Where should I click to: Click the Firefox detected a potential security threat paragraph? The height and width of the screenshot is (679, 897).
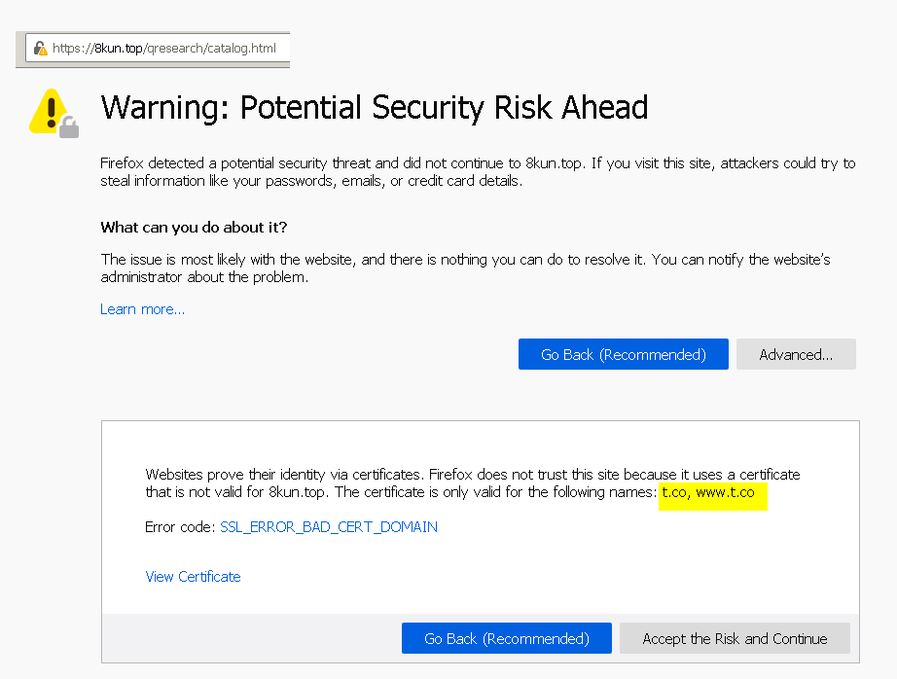click(x=478, y=171)
